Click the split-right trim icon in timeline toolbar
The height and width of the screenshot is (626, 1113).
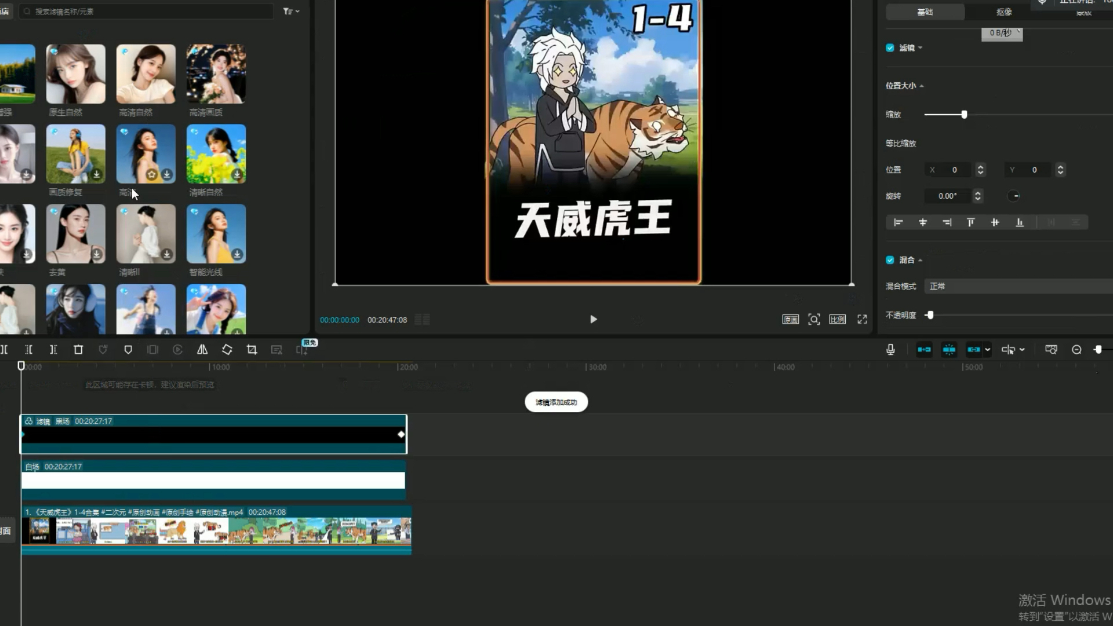click(x=53, y=350)
